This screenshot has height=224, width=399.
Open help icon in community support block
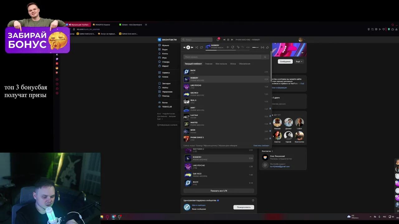coord(253,200)
